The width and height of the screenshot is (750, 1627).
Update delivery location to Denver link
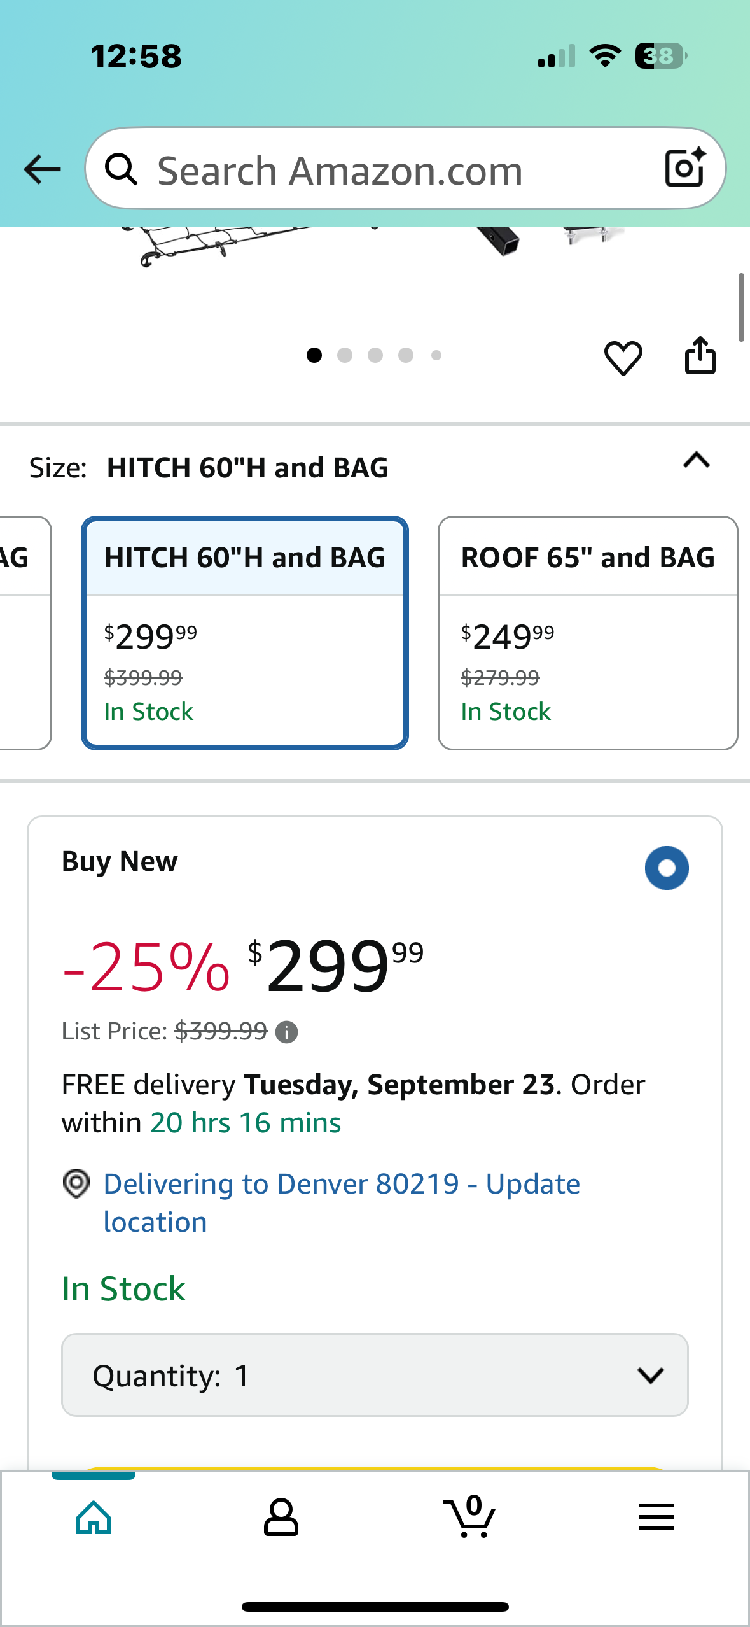[342, 1203]
